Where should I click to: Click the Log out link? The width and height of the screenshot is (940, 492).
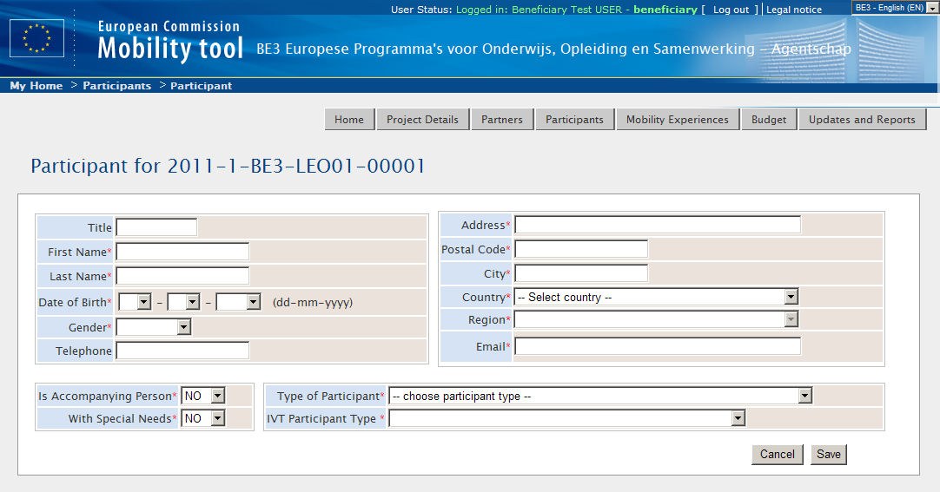click(x=731, y=10)
